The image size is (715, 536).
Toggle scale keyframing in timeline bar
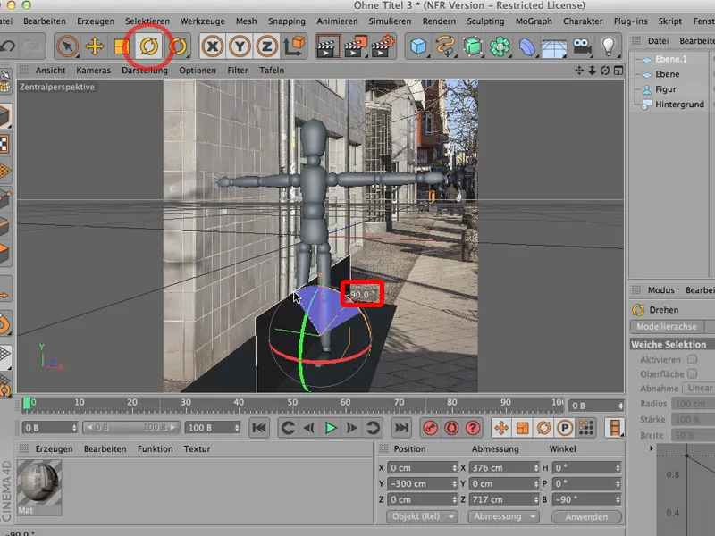click(523, 428)
